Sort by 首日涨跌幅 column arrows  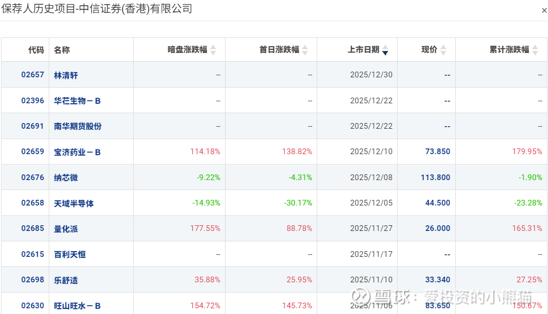tap(305, 50)
